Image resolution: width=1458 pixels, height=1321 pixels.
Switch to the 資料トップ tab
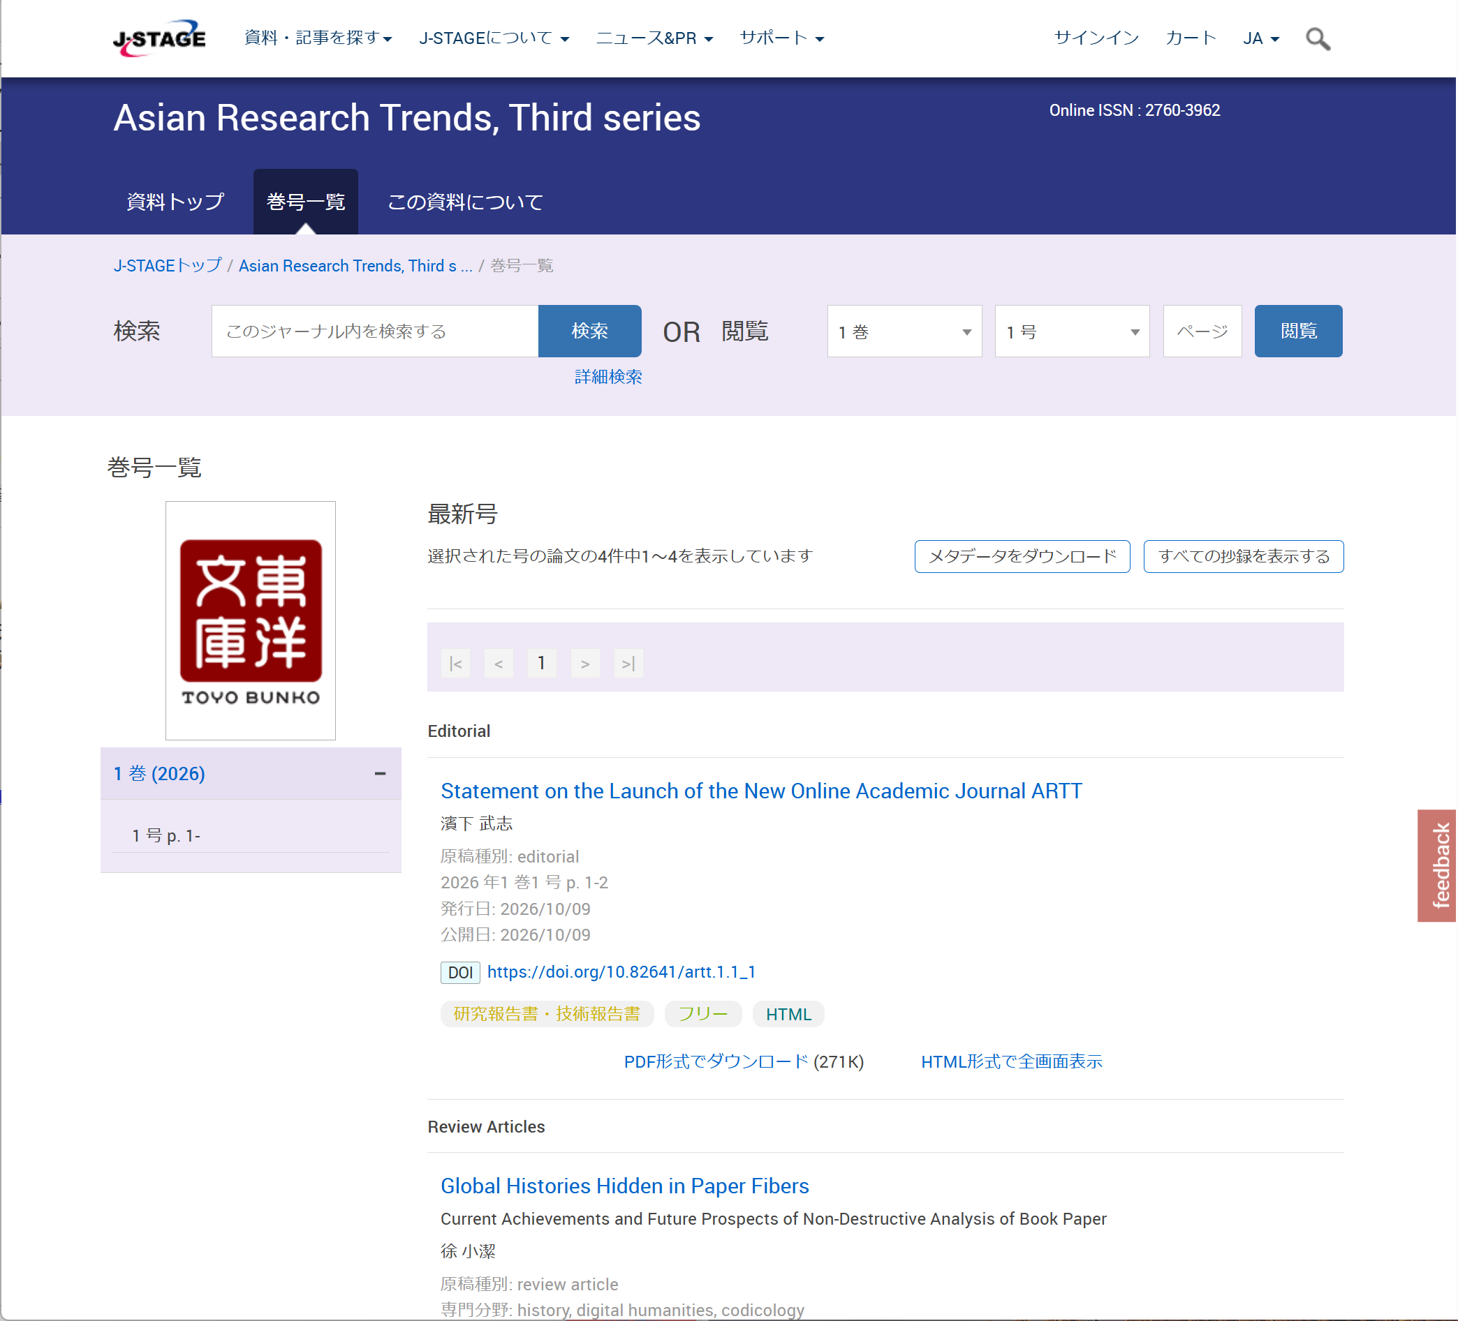click(175, 202)
